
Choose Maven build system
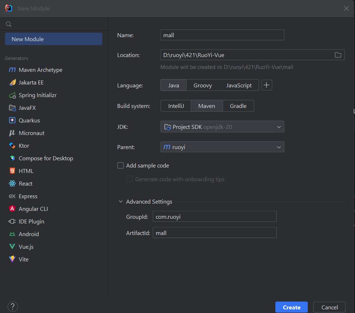click(207, 106)
